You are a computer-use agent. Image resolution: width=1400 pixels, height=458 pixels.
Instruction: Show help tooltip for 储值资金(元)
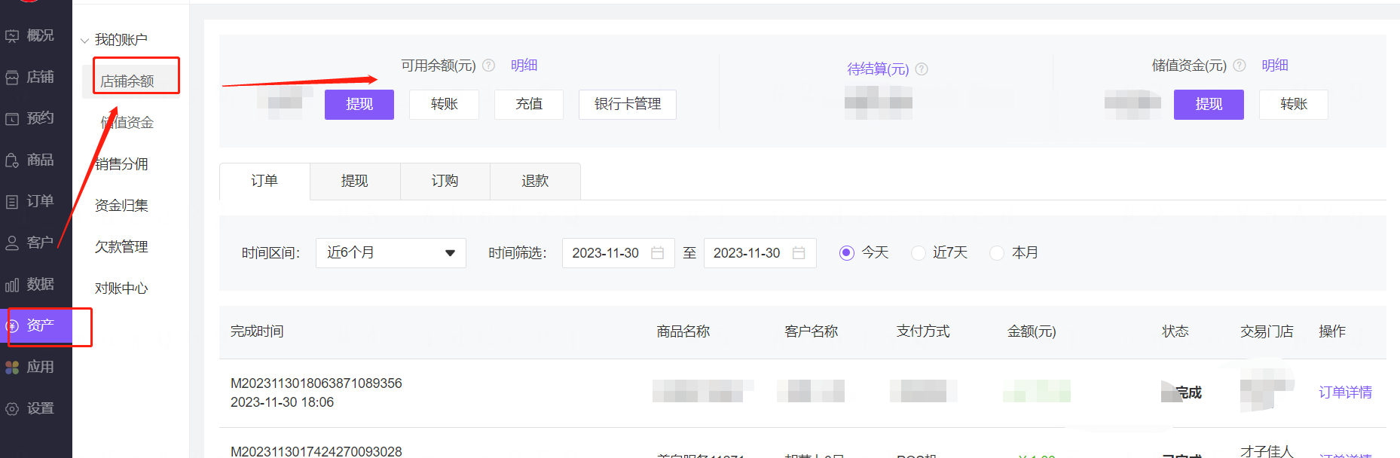(1240, 66)
